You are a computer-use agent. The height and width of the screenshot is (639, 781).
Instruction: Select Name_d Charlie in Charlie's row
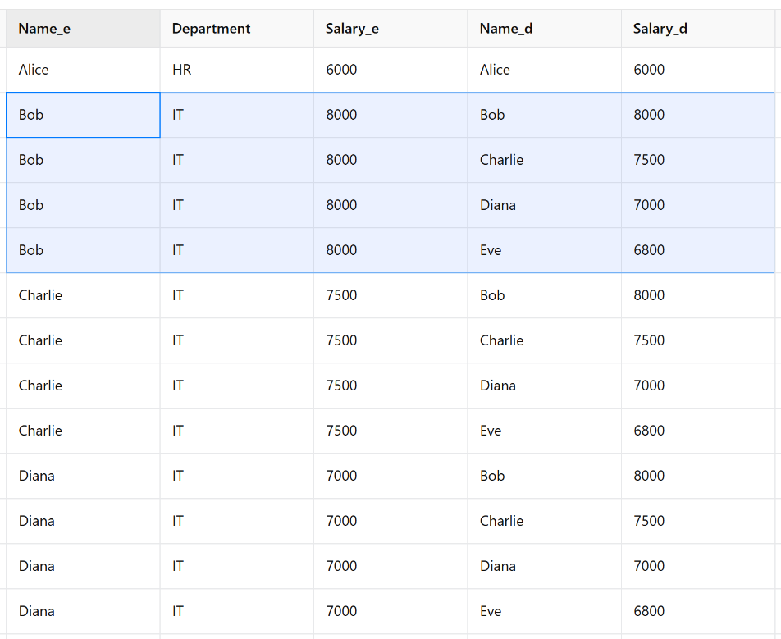545,340
